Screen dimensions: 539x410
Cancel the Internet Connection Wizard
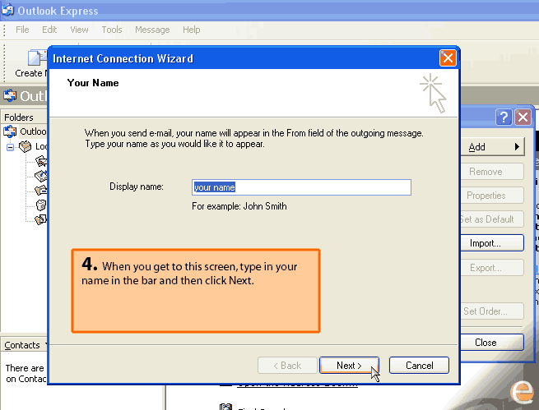419,366
